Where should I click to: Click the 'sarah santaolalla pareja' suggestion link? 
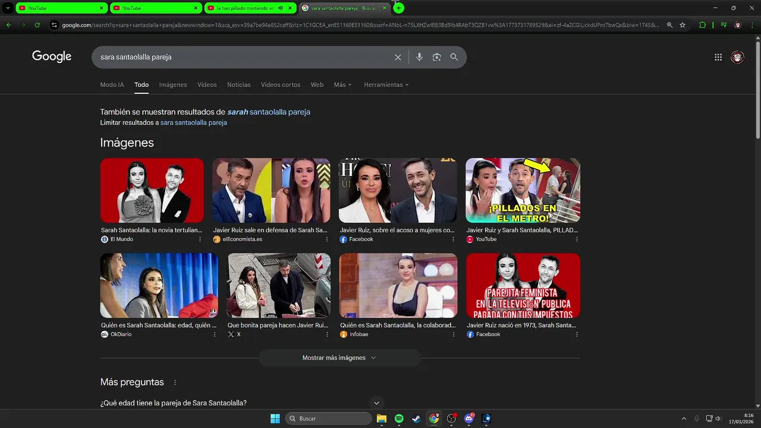tap(269, 112)
